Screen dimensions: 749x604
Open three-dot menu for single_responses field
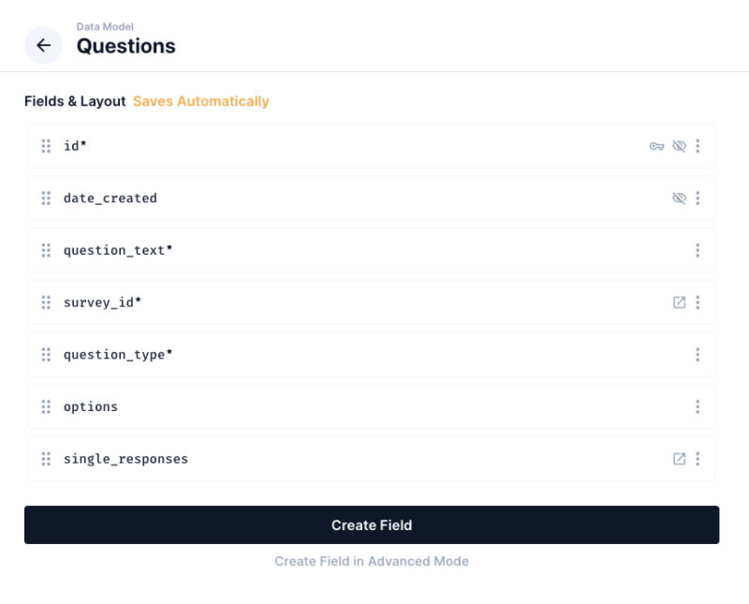698,459
